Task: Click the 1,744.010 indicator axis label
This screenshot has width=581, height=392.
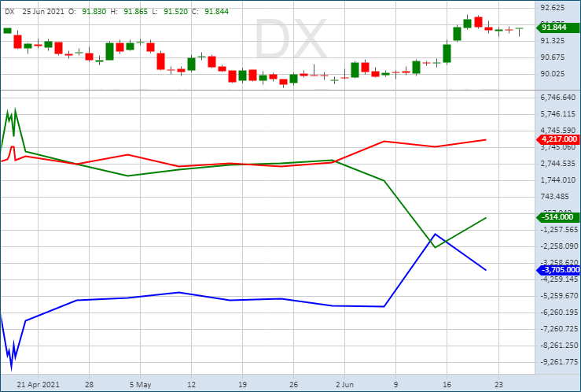Action: click(x=558, y=180)
